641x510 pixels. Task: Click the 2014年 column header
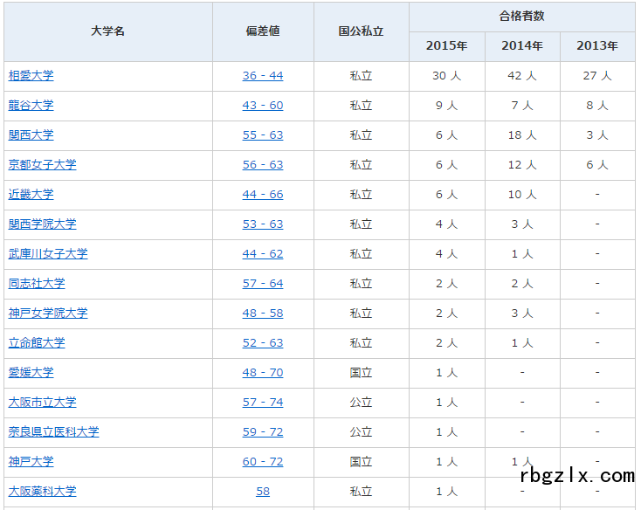tap(522, 46)
